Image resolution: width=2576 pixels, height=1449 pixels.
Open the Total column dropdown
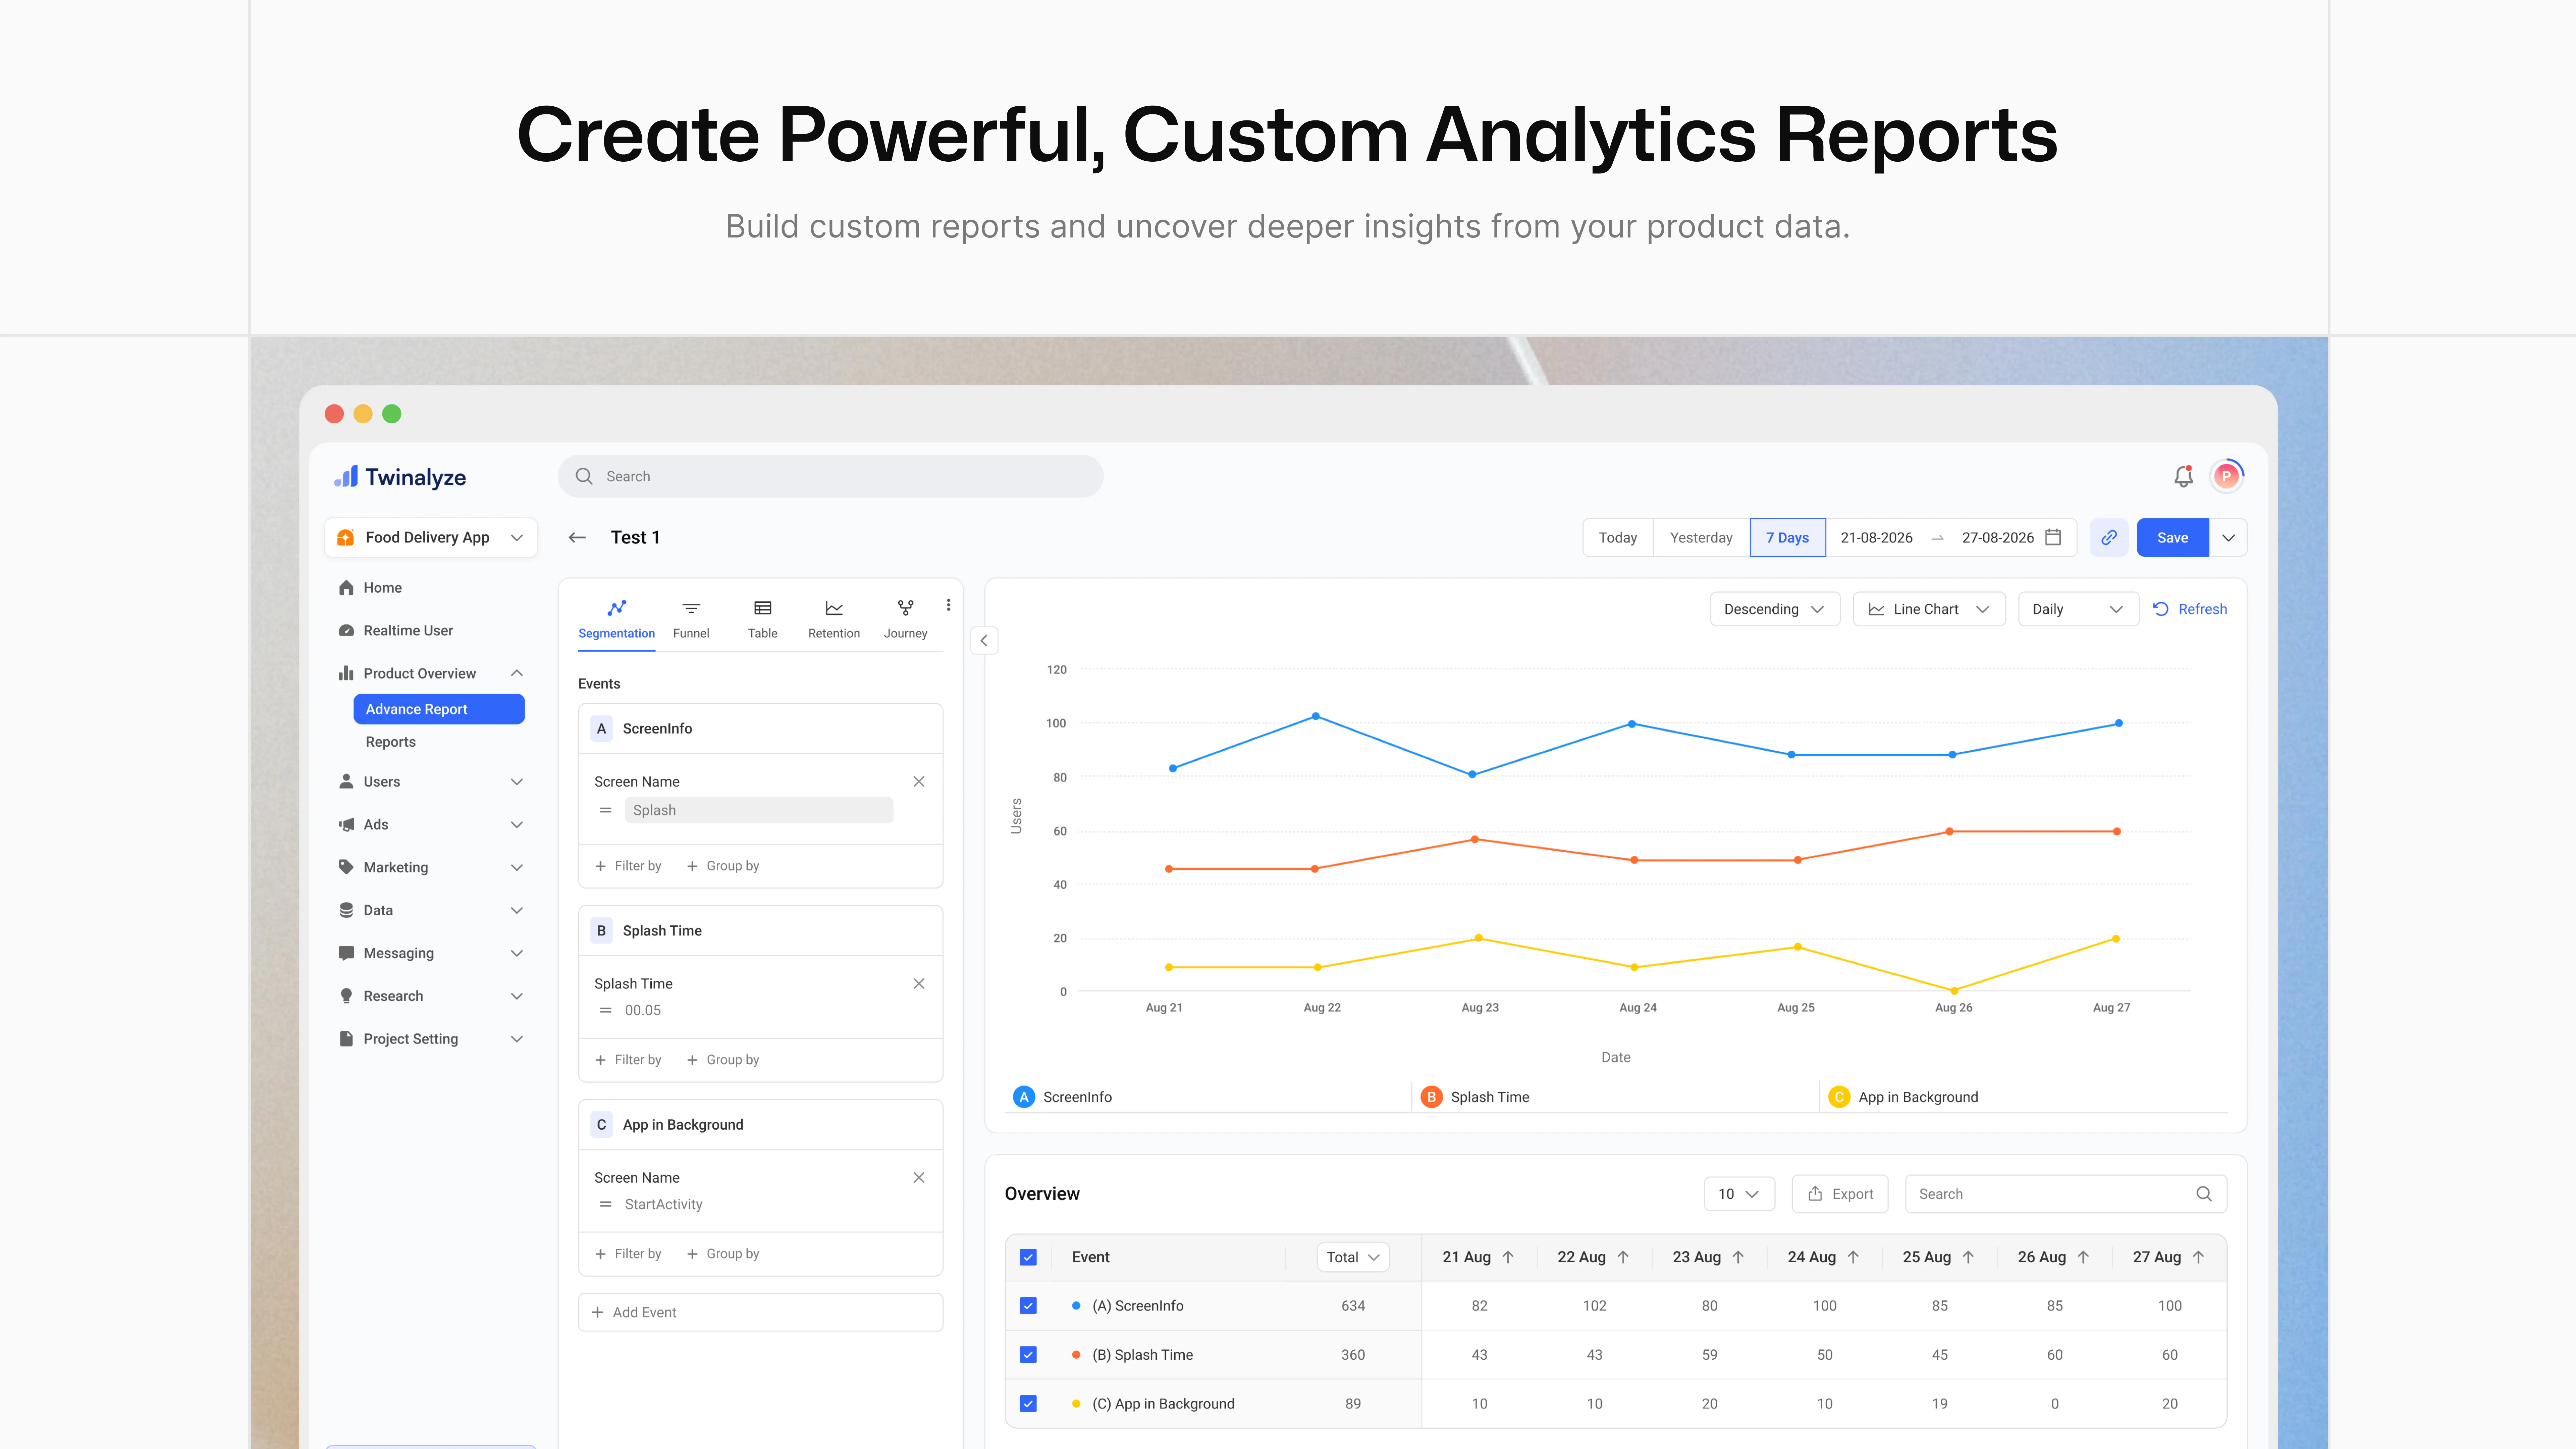pos(1353,1257)
